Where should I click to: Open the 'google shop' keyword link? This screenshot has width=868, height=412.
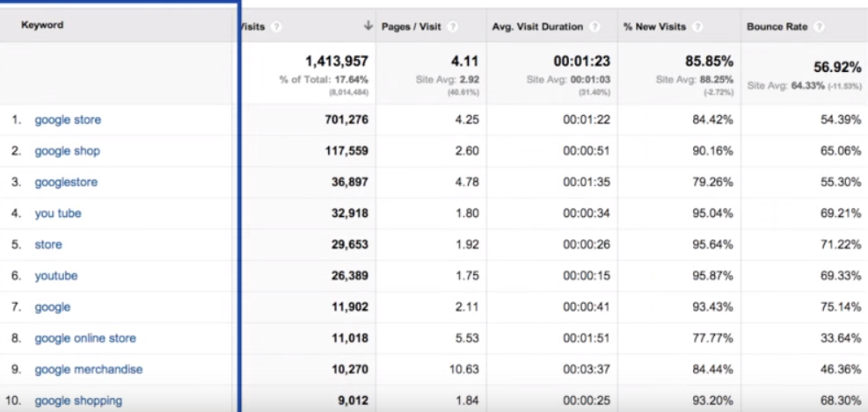click(x=68, y=151)
